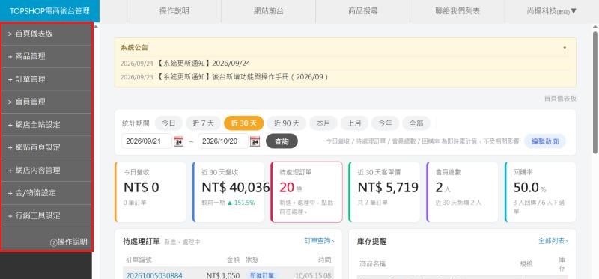
Task: Click the 商品名稱 column header
Action: (373, 264)
